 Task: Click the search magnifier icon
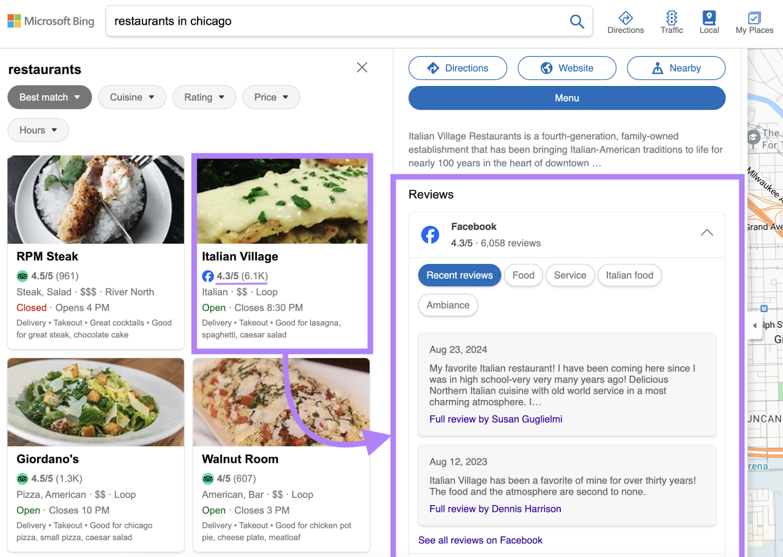click(576, 21)
